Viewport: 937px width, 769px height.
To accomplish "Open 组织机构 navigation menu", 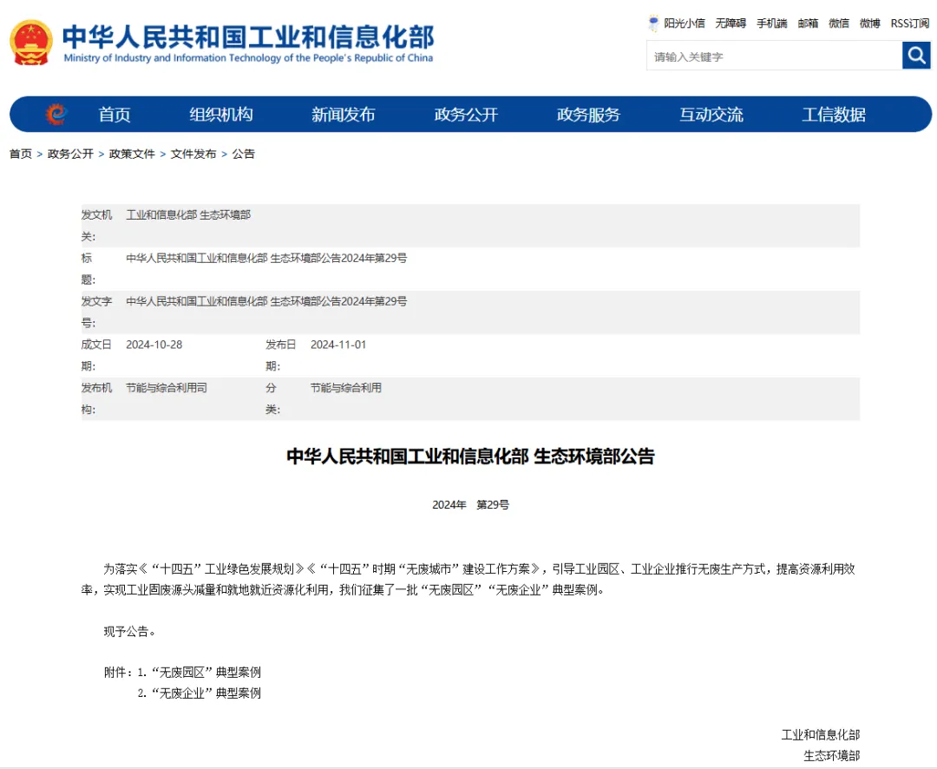I will click(x=221, y=115).
